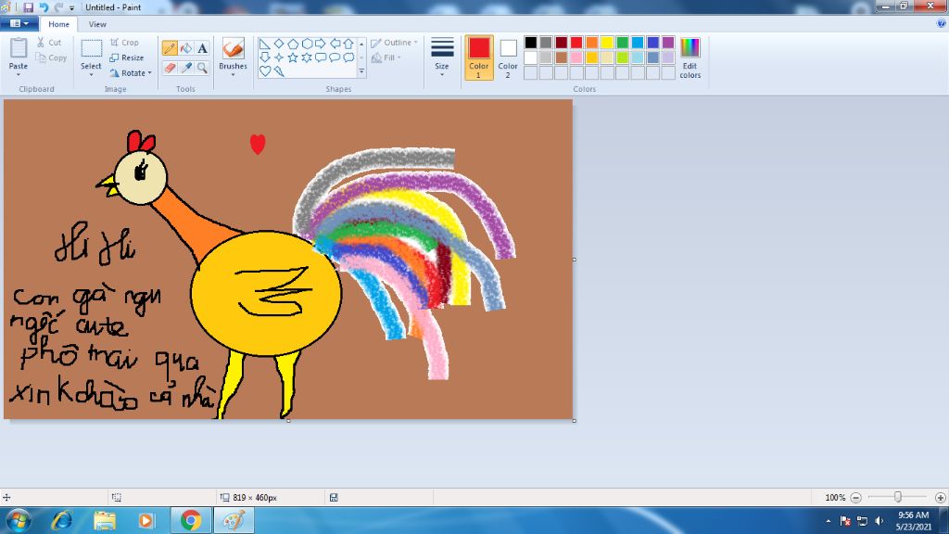Select the Color picker eyedropper
The image size is (949, 534).
pos(186,68)
